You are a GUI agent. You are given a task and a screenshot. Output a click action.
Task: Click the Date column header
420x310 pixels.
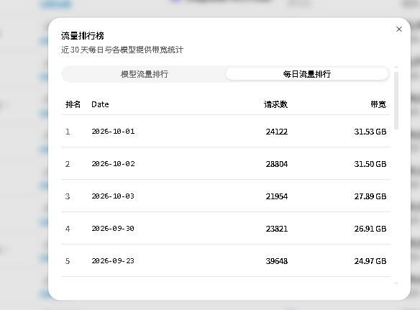(x=100, y=104)
